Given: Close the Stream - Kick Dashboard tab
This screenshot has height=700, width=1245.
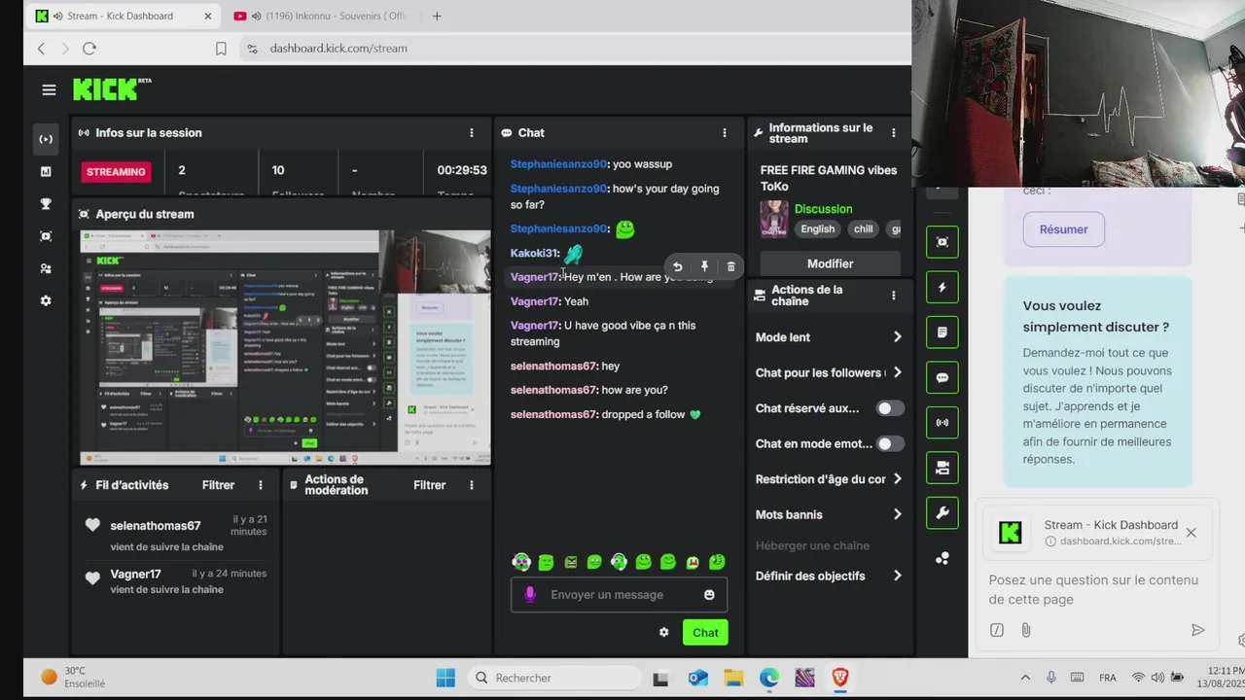Looking at the screenshot, I should point(208,16).
